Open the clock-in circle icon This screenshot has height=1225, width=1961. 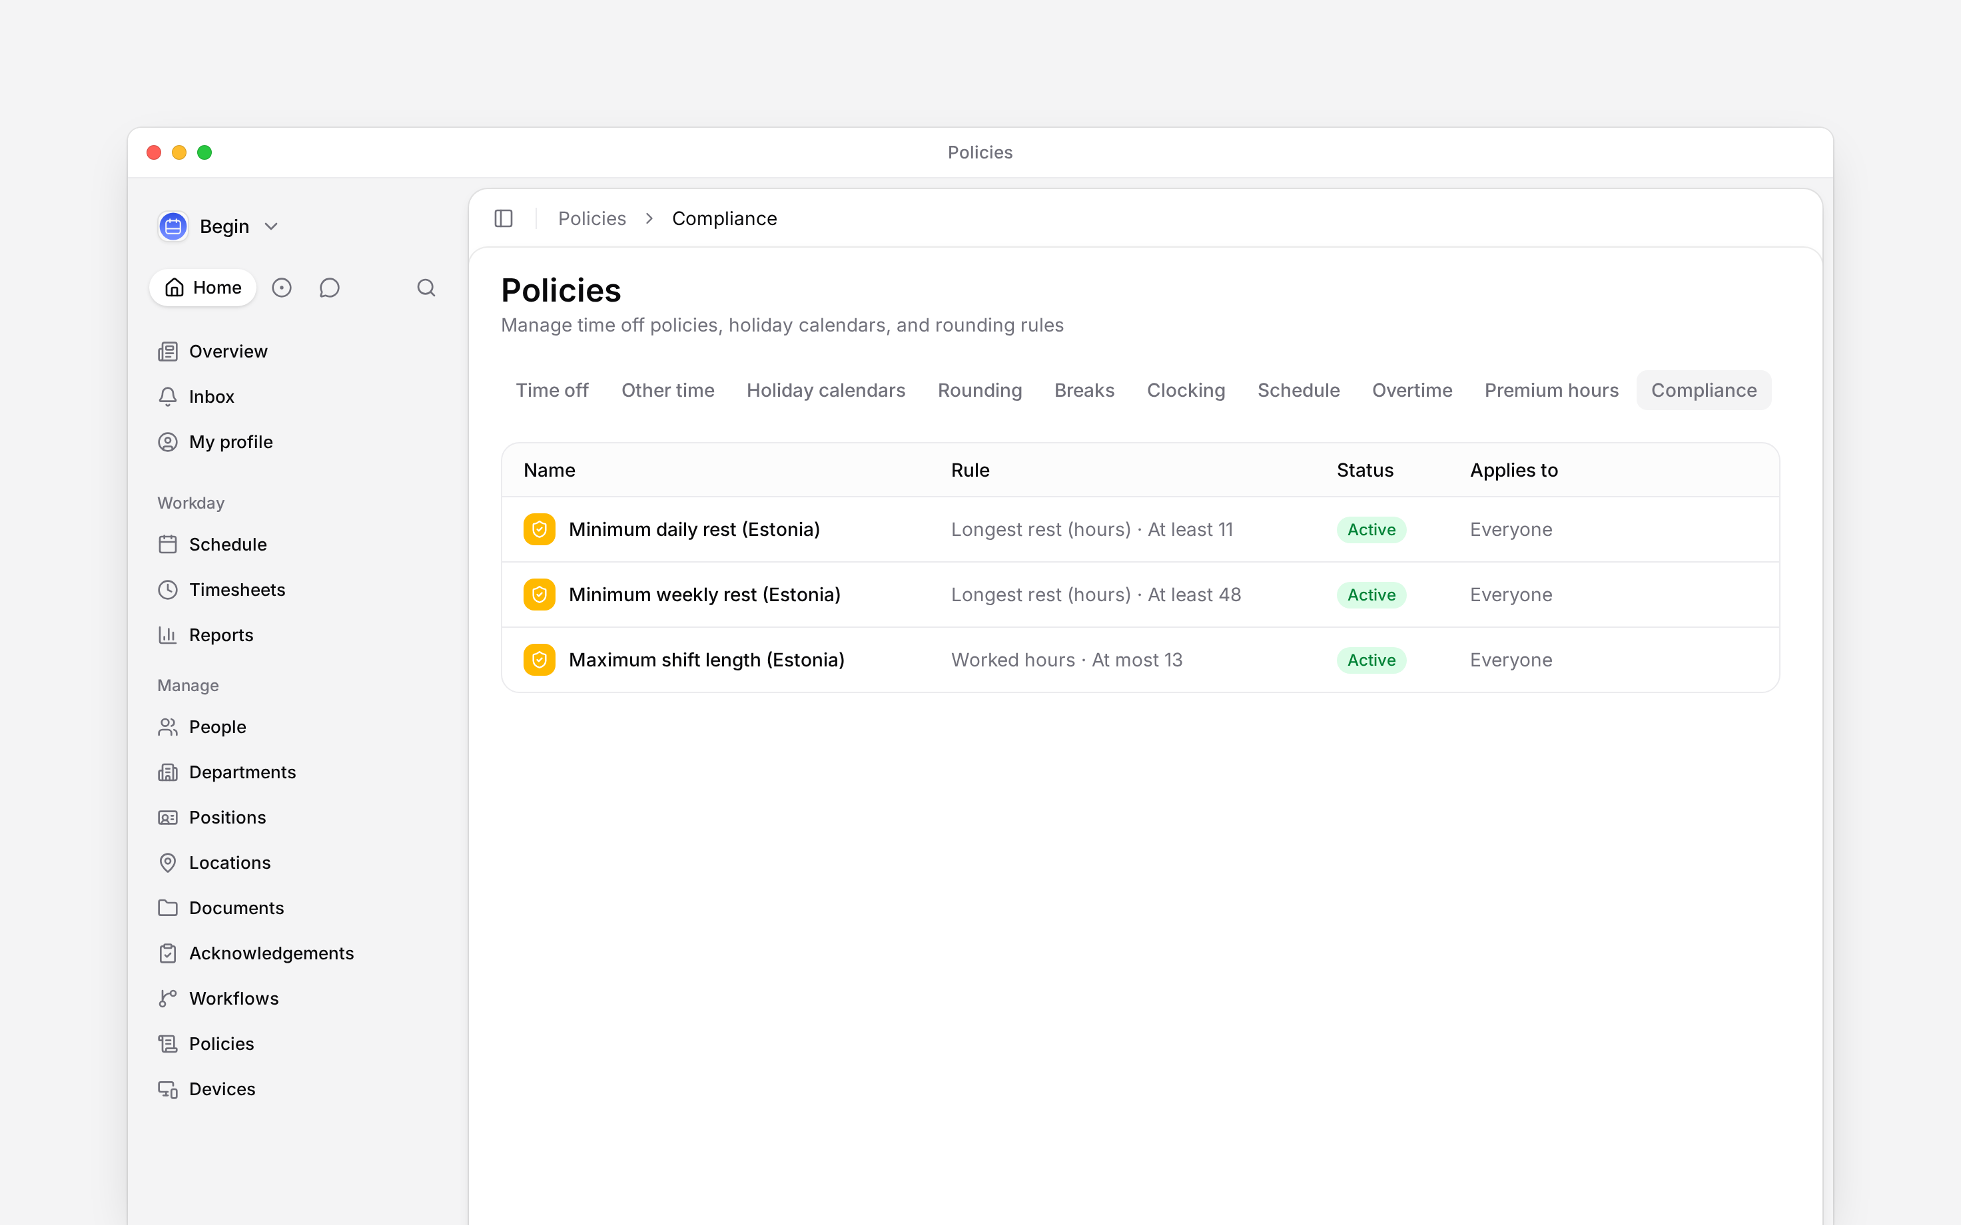pyautogui.click(x=281, y=288)
